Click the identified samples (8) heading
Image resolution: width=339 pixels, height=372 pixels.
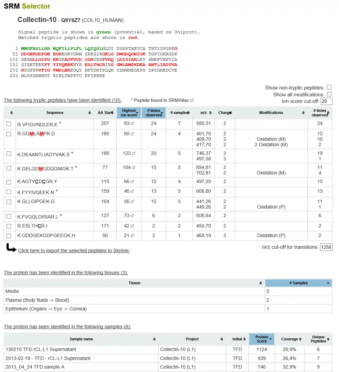[x=67, y=327]
